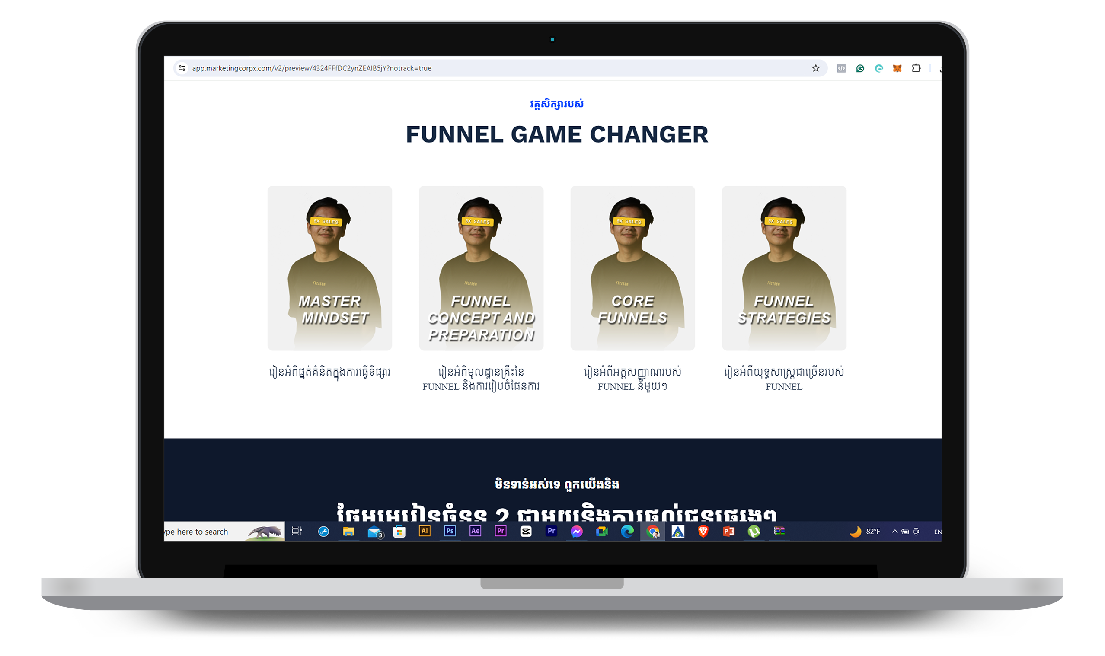This screenshot has height=656, width=1105.
Task: Click the FUNNEL GAME CHANGER heading
Action: (x=557, y=134)
